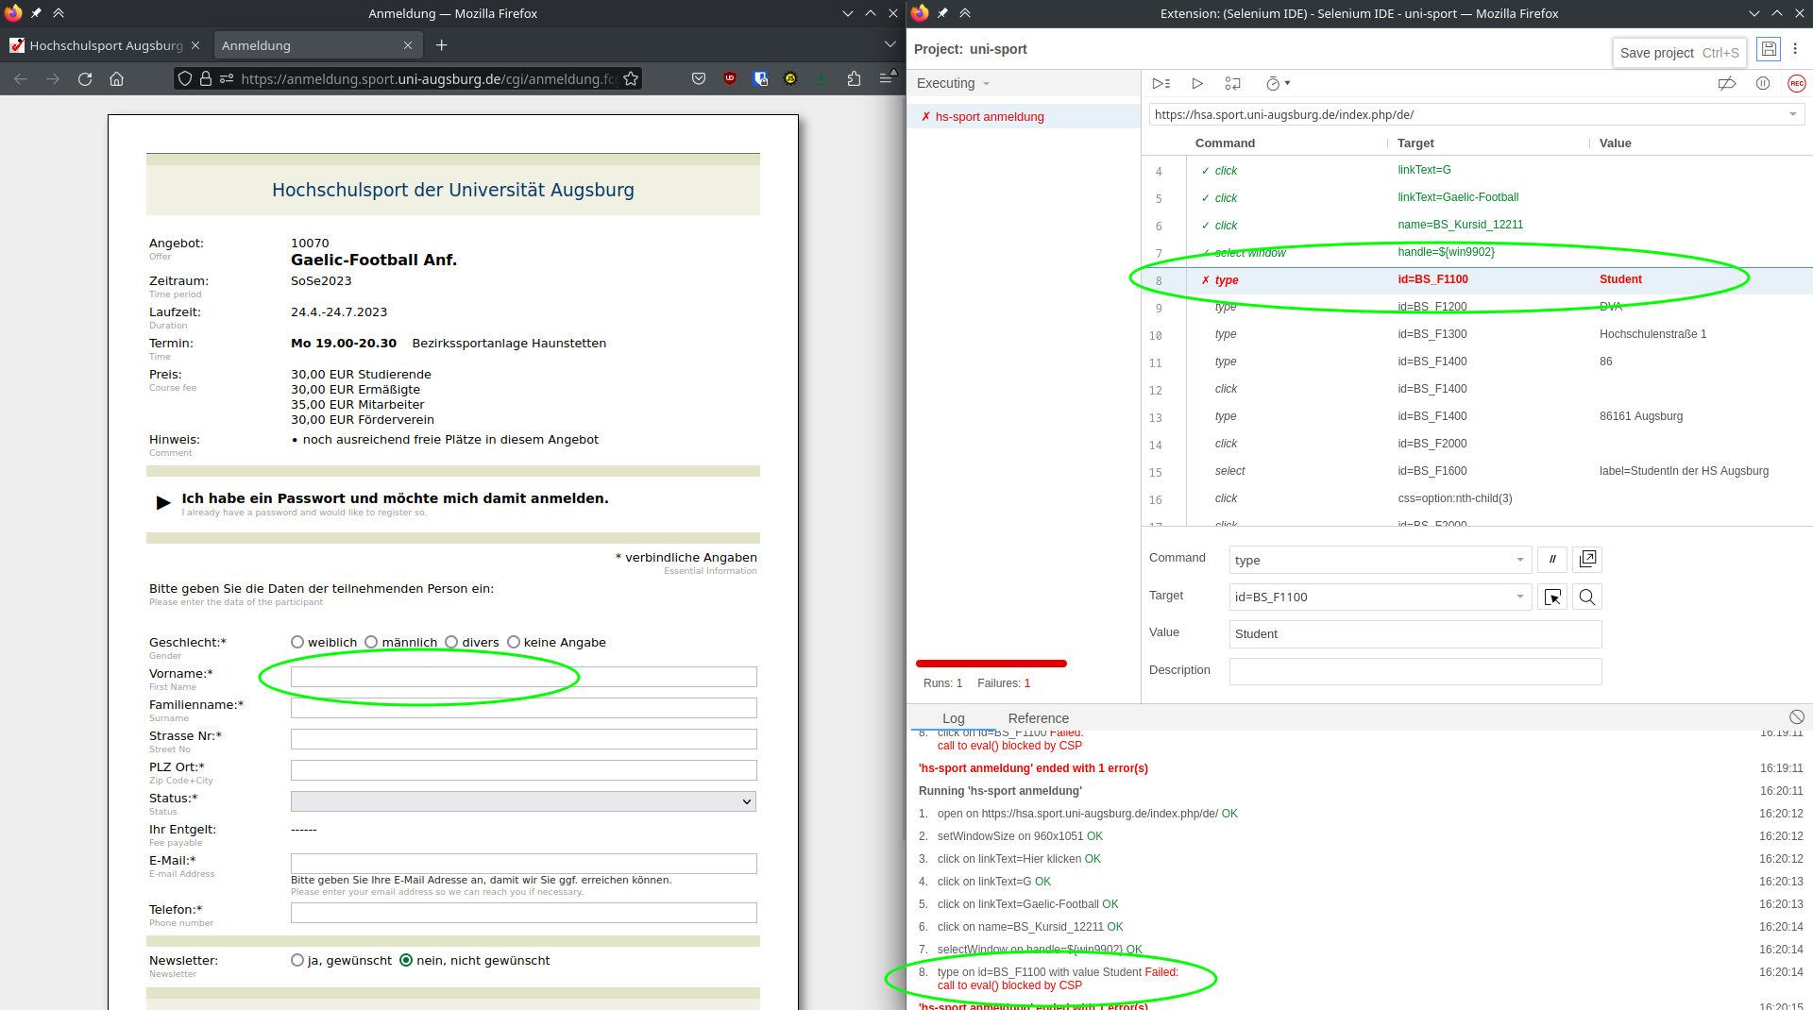Viewport: 1813px width, 1010px height.
Task: Click the E-Mail input field
Action: point(524,864)
